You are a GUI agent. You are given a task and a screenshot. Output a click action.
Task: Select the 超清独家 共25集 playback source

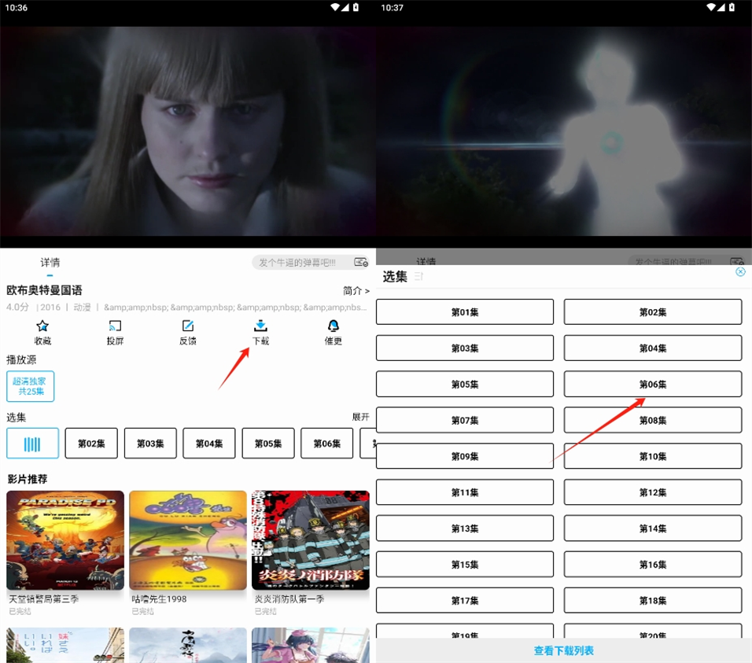point(30,386)
